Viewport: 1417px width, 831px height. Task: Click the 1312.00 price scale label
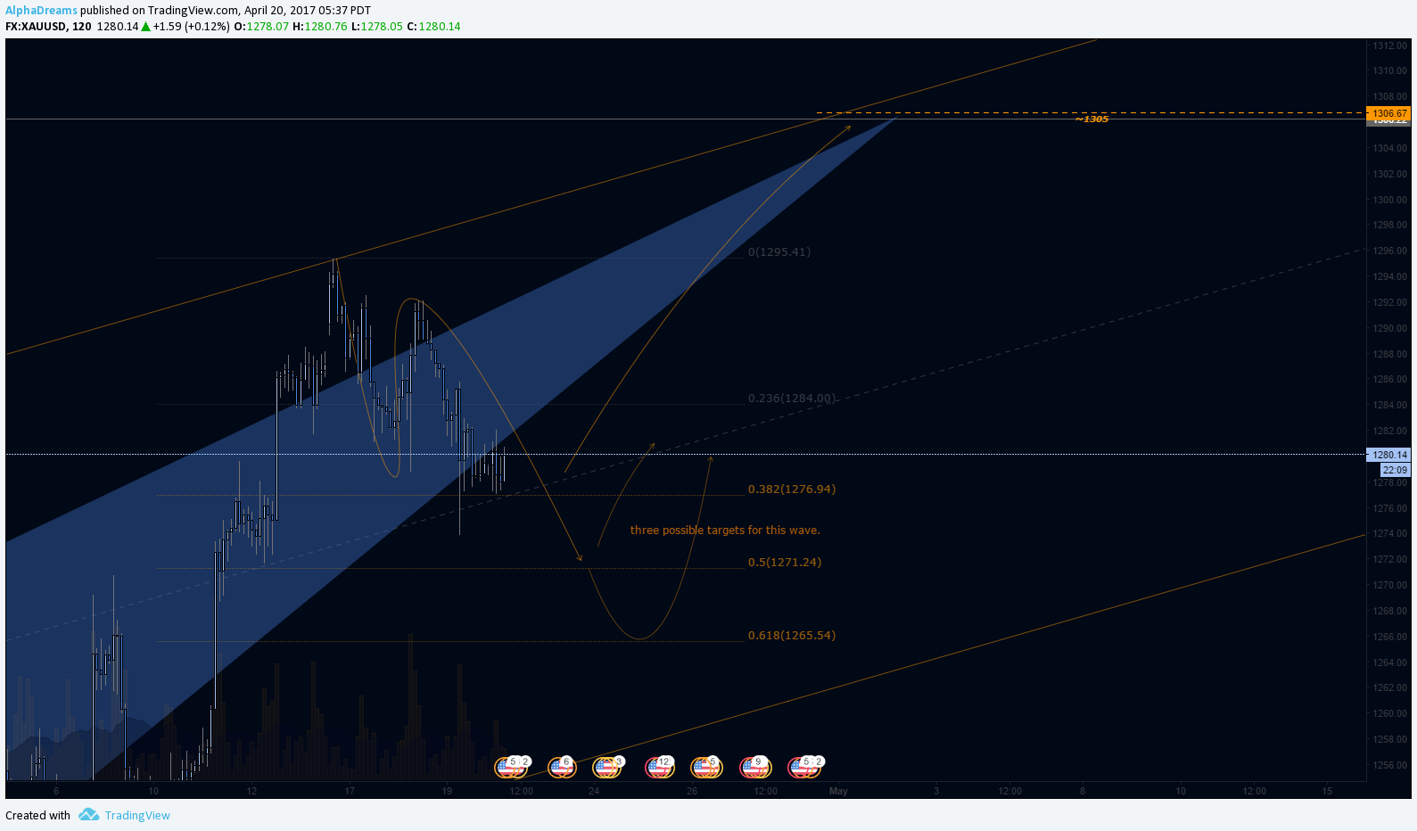pyautogui.click(x=1389, y=45)
